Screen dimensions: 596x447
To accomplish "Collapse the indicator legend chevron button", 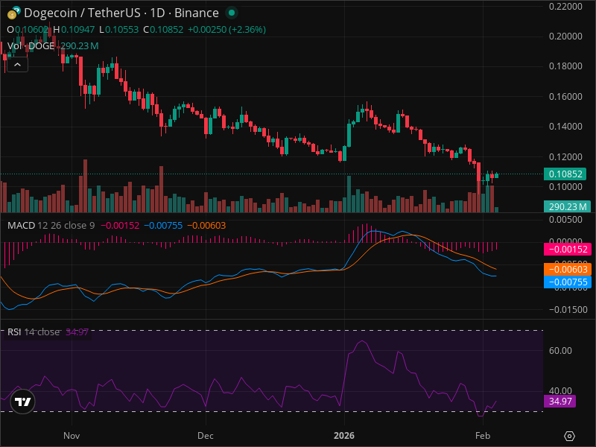I will (17, 65).
